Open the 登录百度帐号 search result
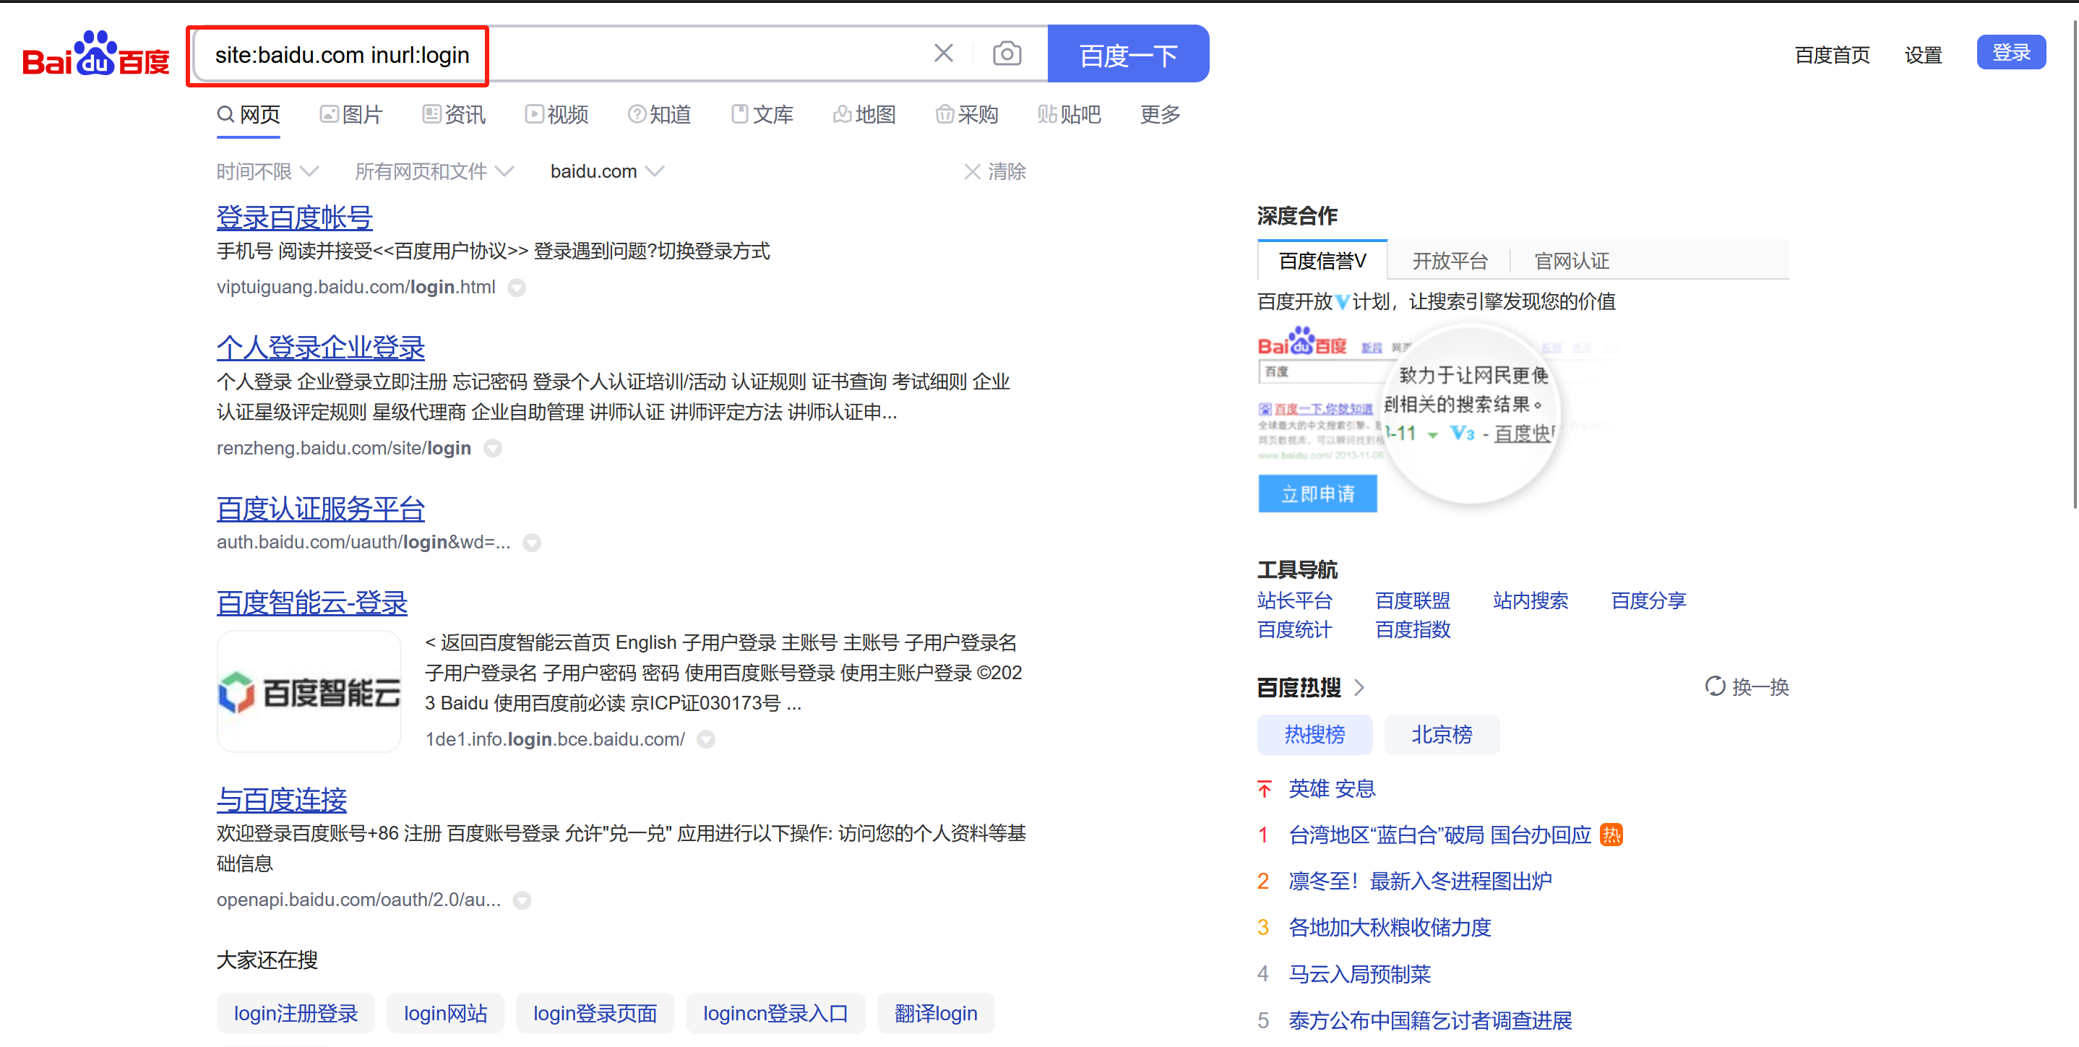This screenshot has width=2079, height=1047. (294, 217)
